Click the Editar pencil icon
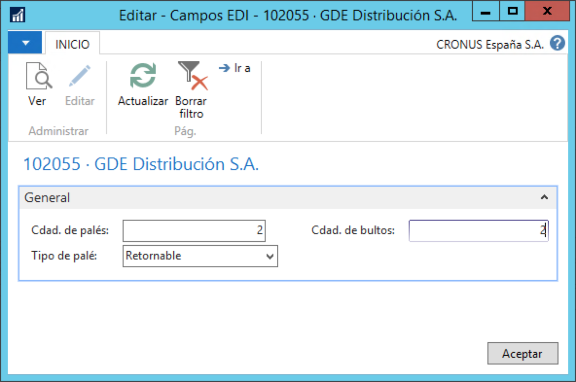576x382 pixels. (x=80, y=76)
